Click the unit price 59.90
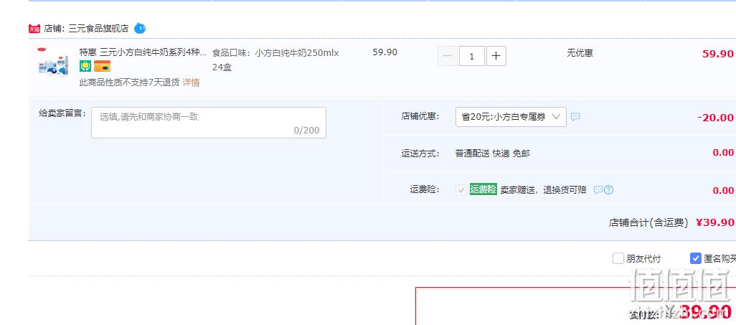Viewport: 736px width, 325px height. tap(385, 52)
